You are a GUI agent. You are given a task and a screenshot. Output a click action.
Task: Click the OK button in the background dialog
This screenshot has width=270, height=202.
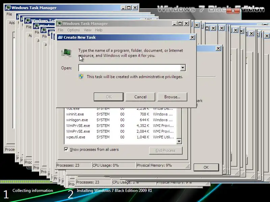pos(206,167)
